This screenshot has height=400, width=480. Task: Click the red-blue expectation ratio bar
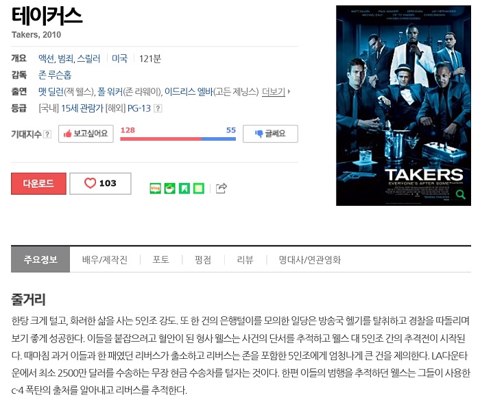178,139
